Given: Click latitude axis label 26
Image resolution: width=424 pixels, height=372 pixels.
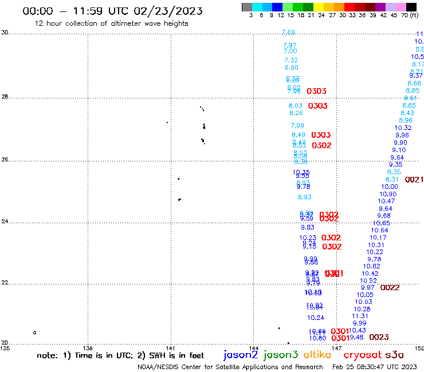Looking at the screenshot, I should pyautogui.click(x=5, y=160).
